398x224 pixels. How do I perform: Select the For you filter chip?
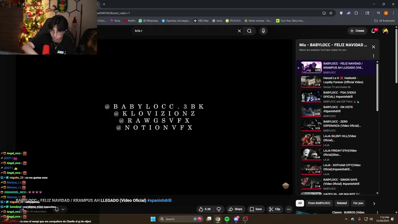point(358,203)
